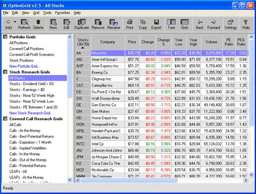The image size is (256, 194).
Task: Click the tree panel scroll up arrow
Action: coord(70,37)
